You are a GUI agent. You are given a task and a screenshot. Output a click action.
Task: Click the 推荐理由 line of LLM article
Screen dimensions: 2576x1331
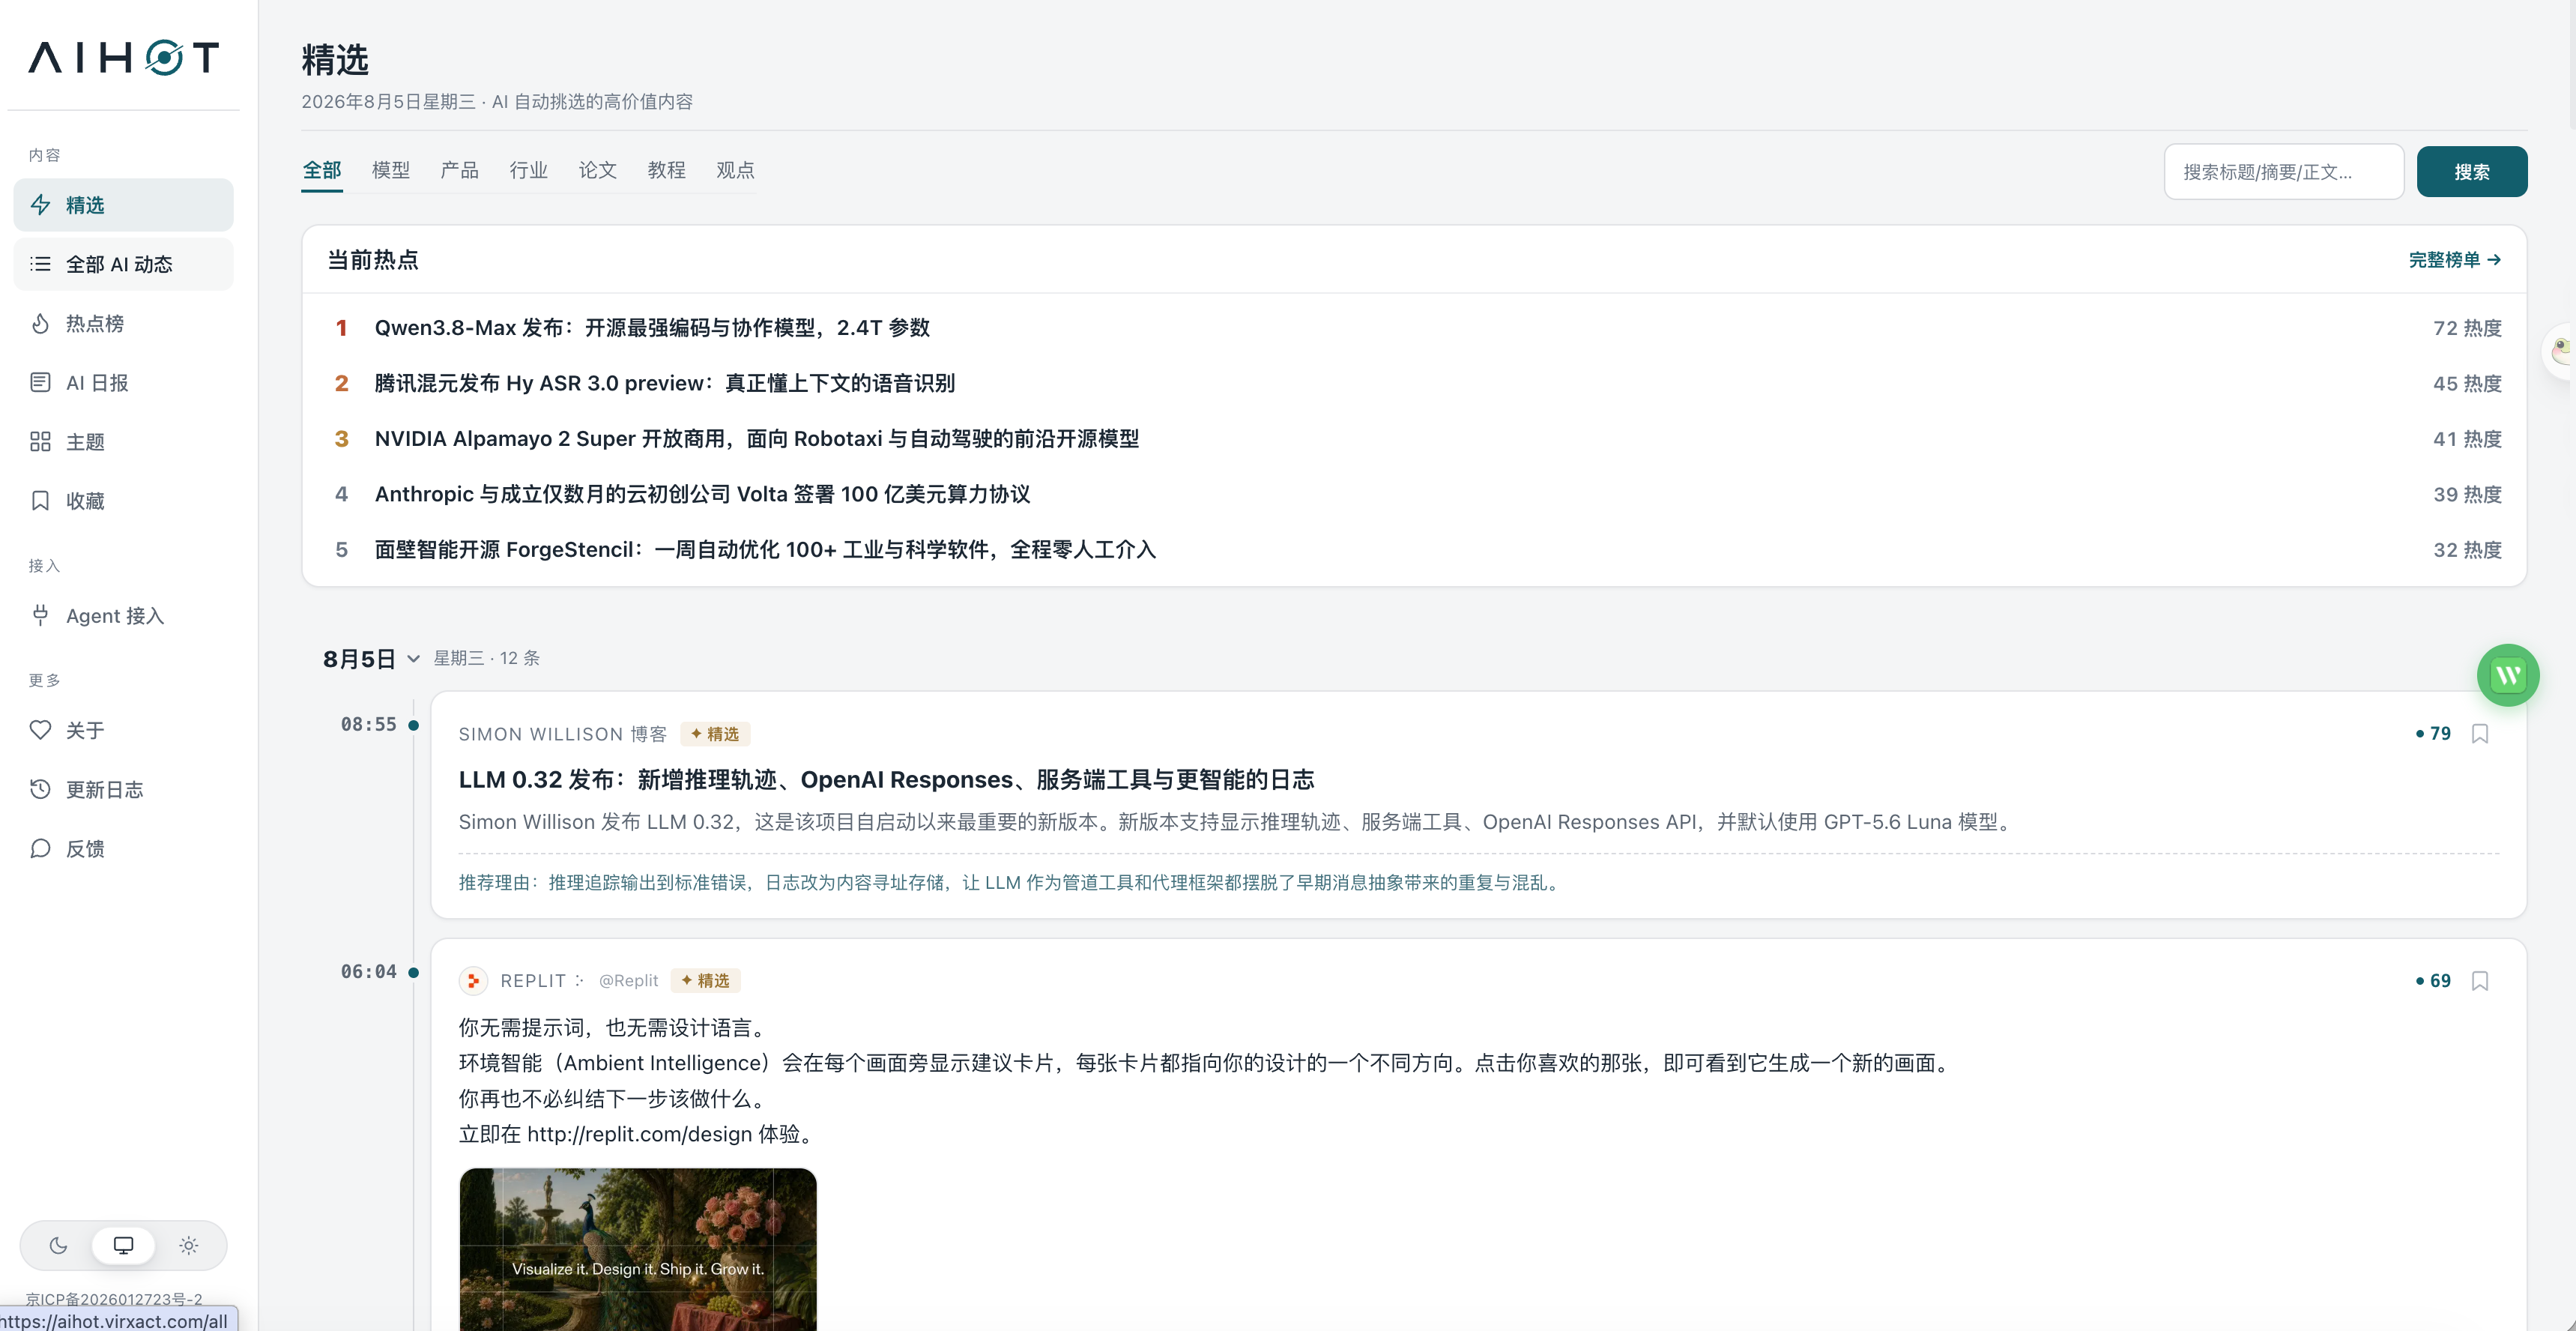[1010, 883]
